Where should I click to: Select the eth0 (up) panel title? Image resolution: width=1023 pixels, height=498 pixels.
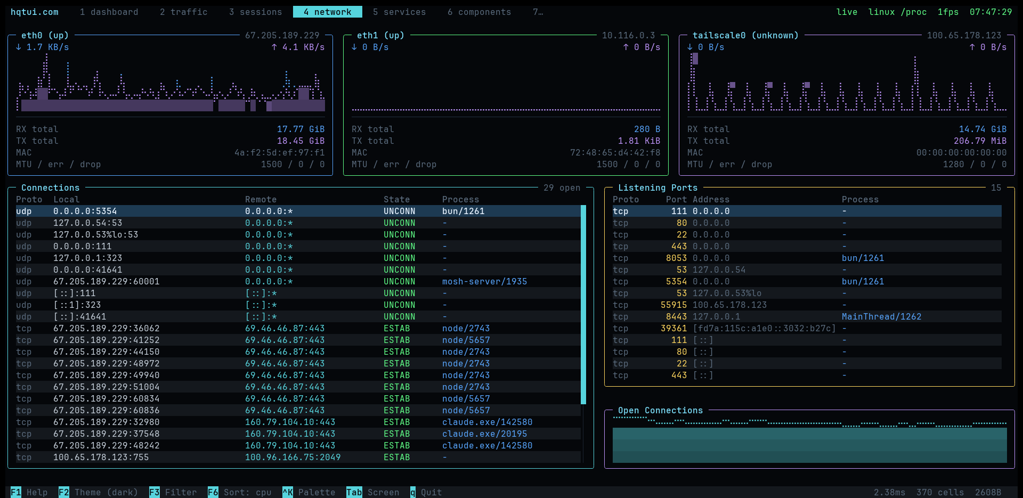[x=45, y=35]
